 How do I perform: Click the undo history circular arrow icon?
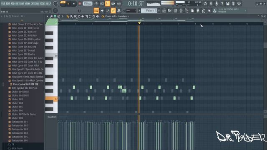205,3
